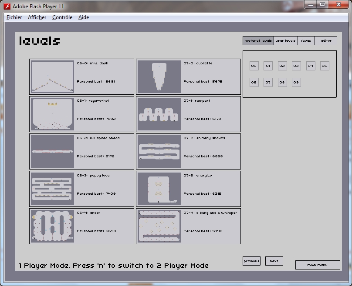Select episode 00 button
Image resolution: width=352 pixels, height=286 pixels.
254,66
